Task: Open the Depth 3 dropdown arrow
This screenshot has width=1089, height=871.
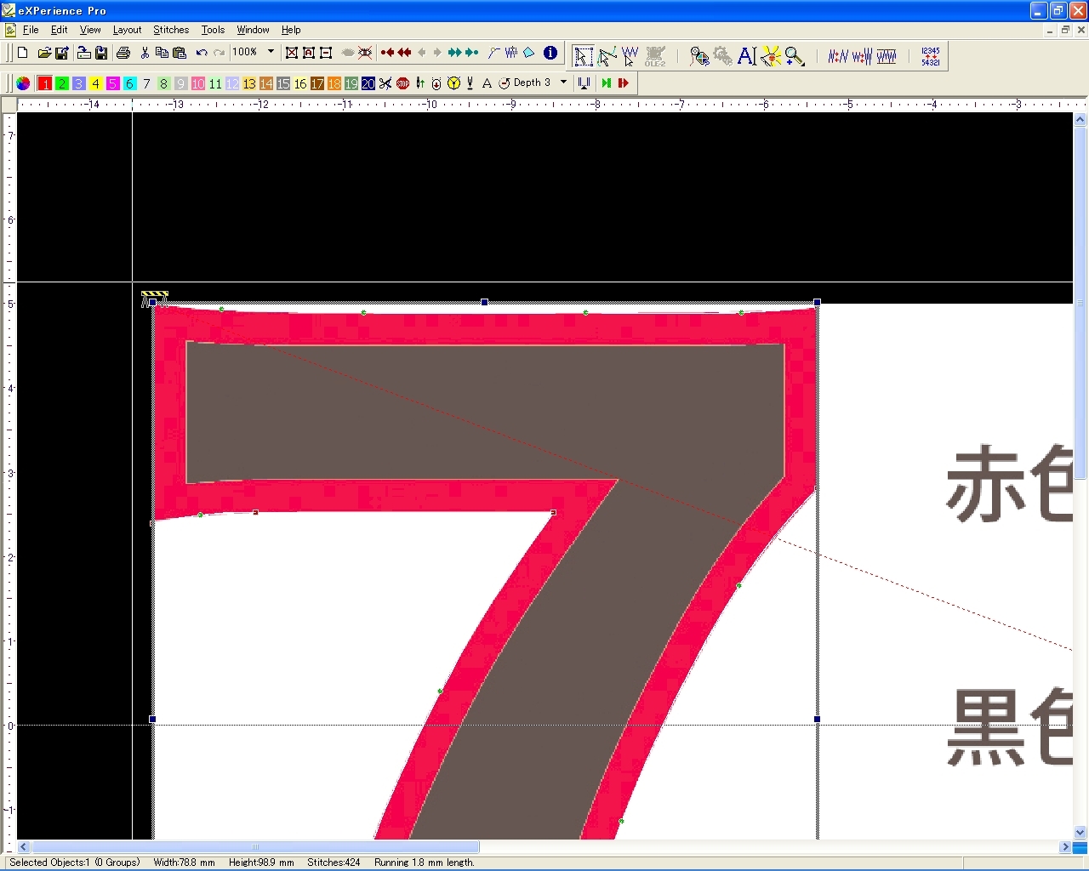Action: 563,83
